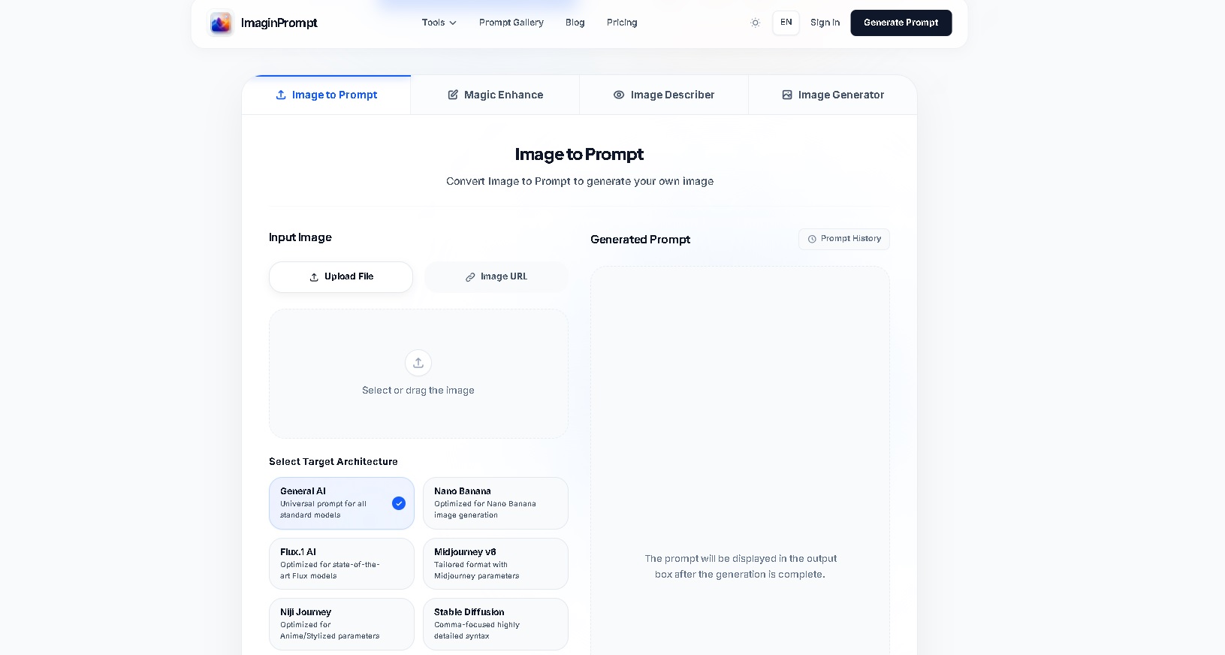Screen dimensions: 1225x655
Task: Click the picture icon on Image Generator tab
Action: pyautogui.click(x=787, y=95)
